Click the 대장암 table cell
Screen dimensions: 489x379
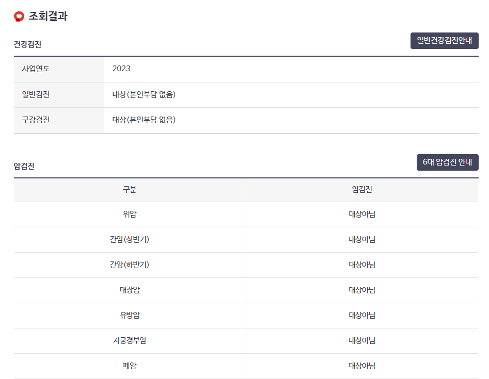pyautogui.click(x=129, y=290)
